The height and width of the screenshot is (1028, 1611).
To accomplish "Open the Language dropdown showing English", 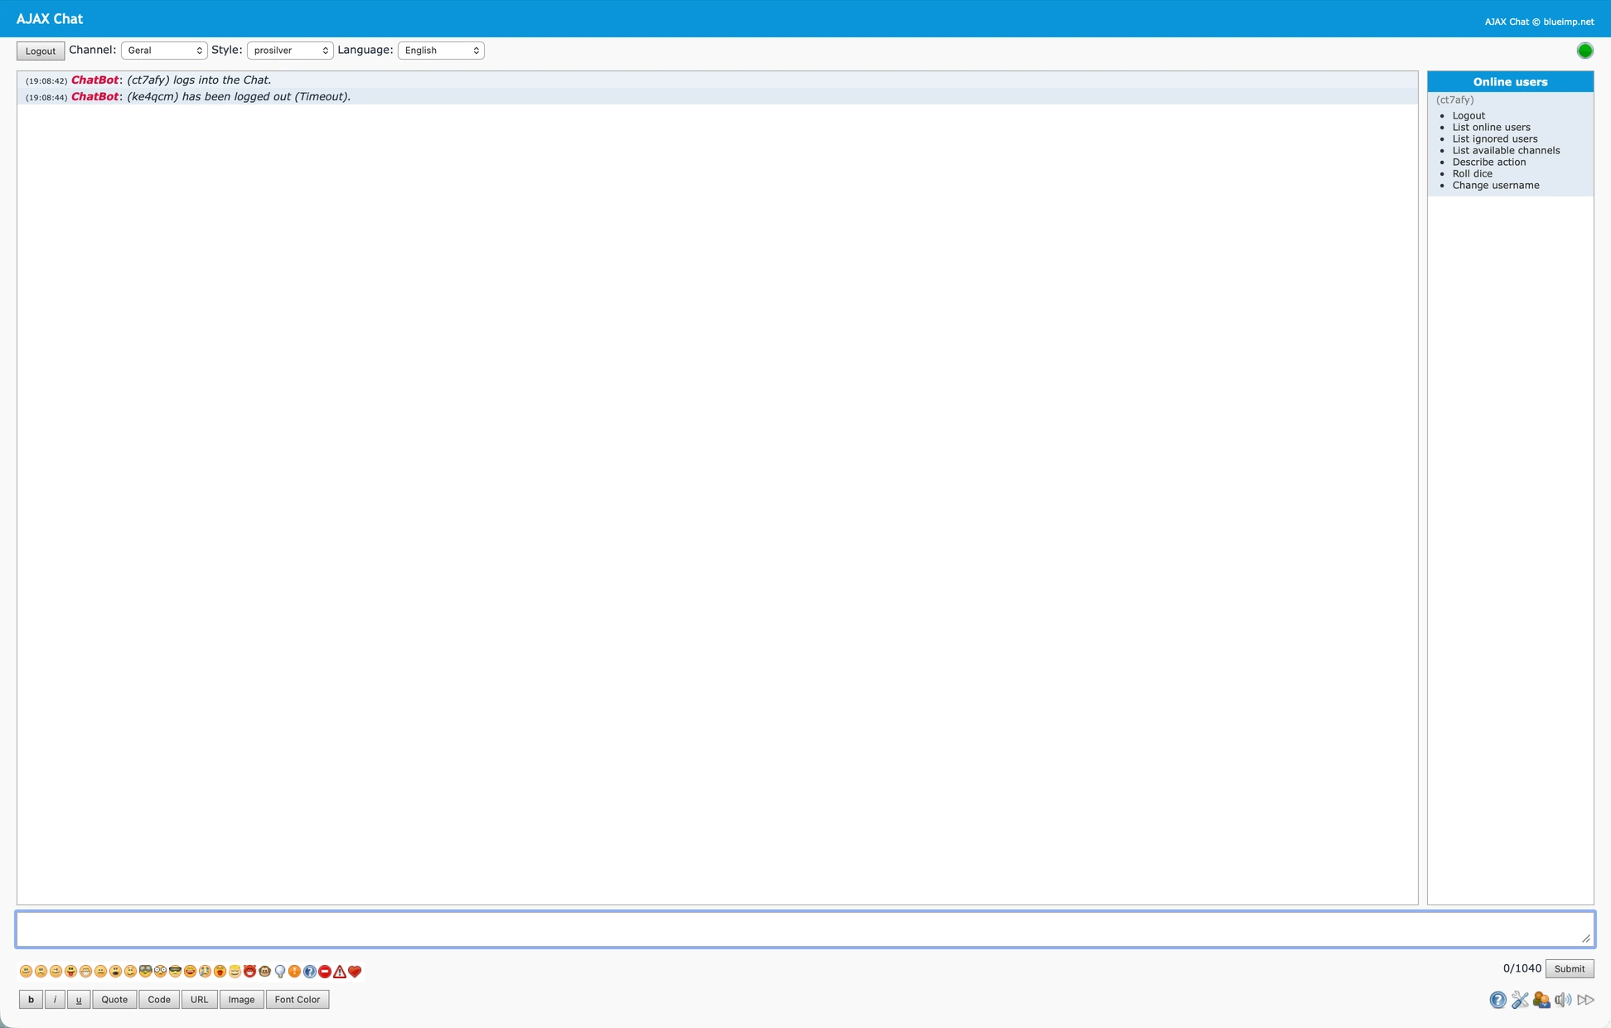I will pyautogui.click(x=441, y=51).
